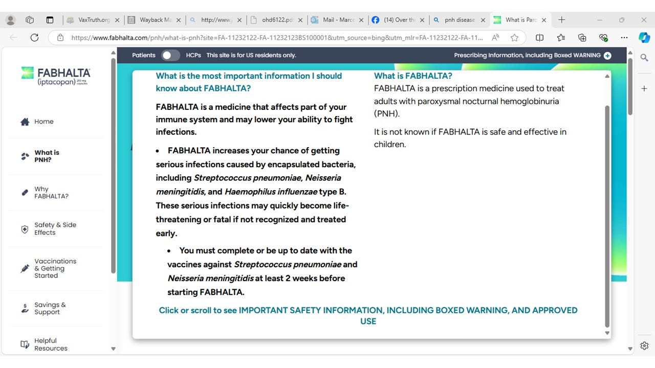Open Safety & Side Effects link
The height and width of the screenshot is (368, 655).
coord(55,228)
